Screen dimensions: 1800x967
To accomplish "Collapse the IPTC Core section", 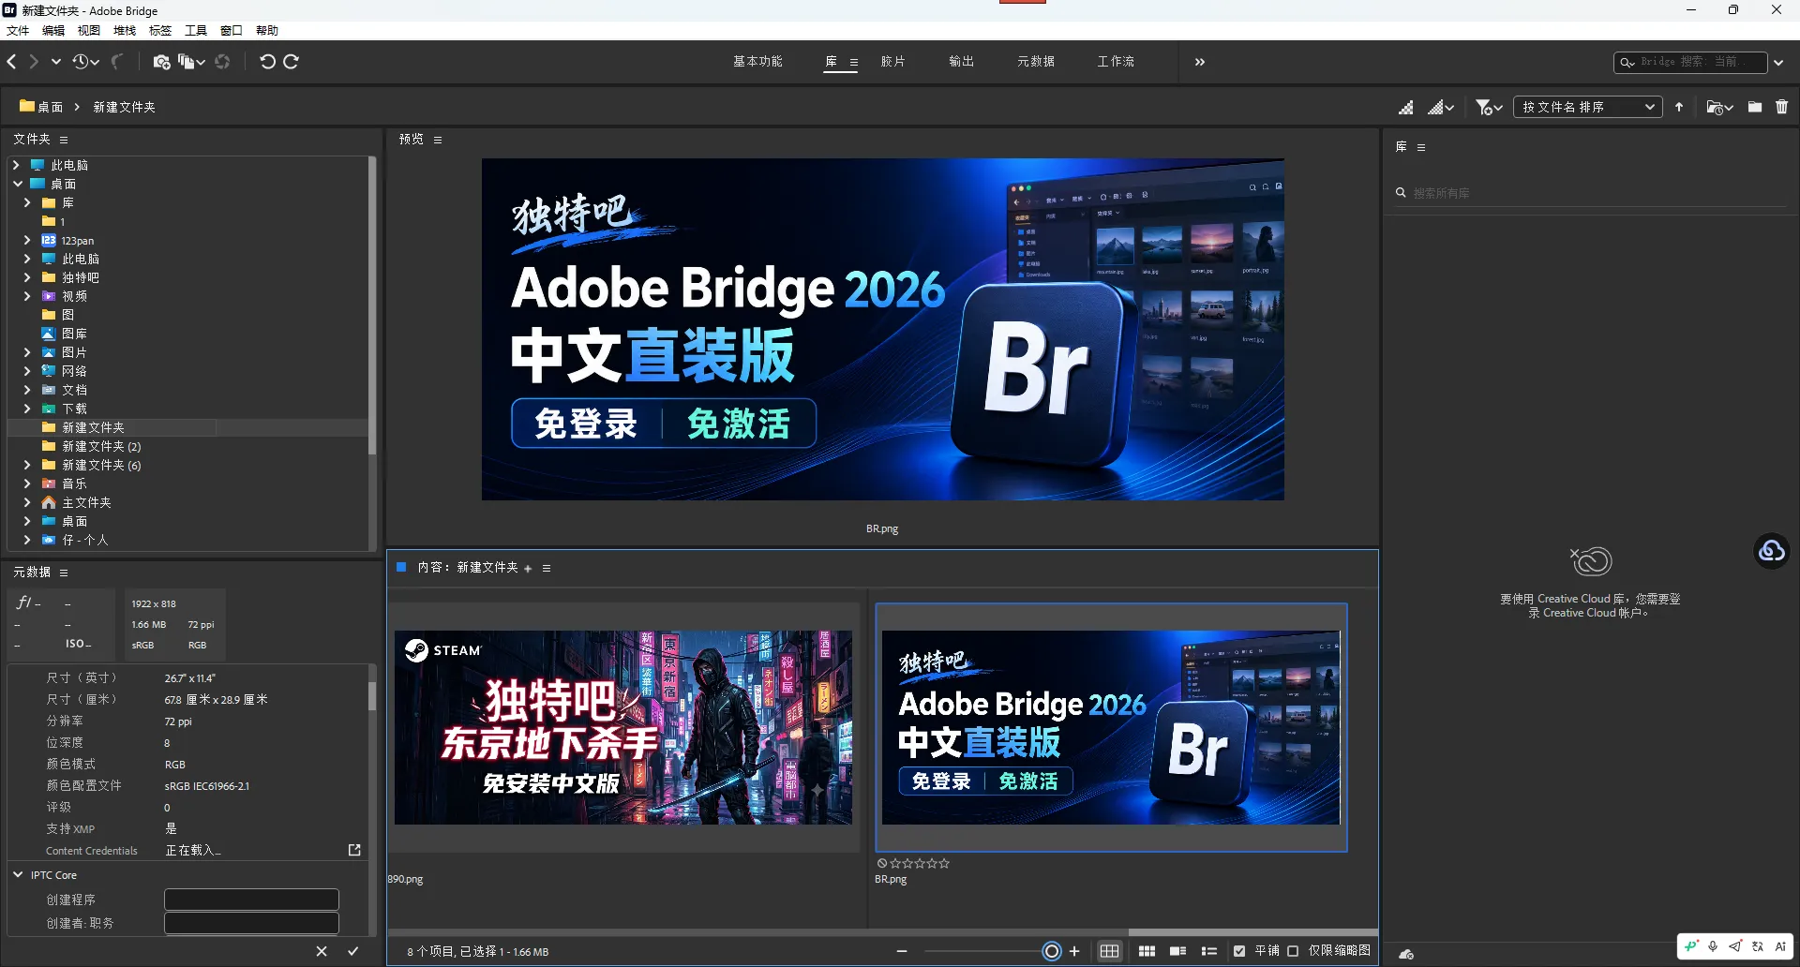I will click(x=18, y=874).
